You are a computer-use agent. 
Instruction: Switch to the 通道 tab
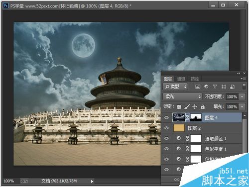coord(181,79)
